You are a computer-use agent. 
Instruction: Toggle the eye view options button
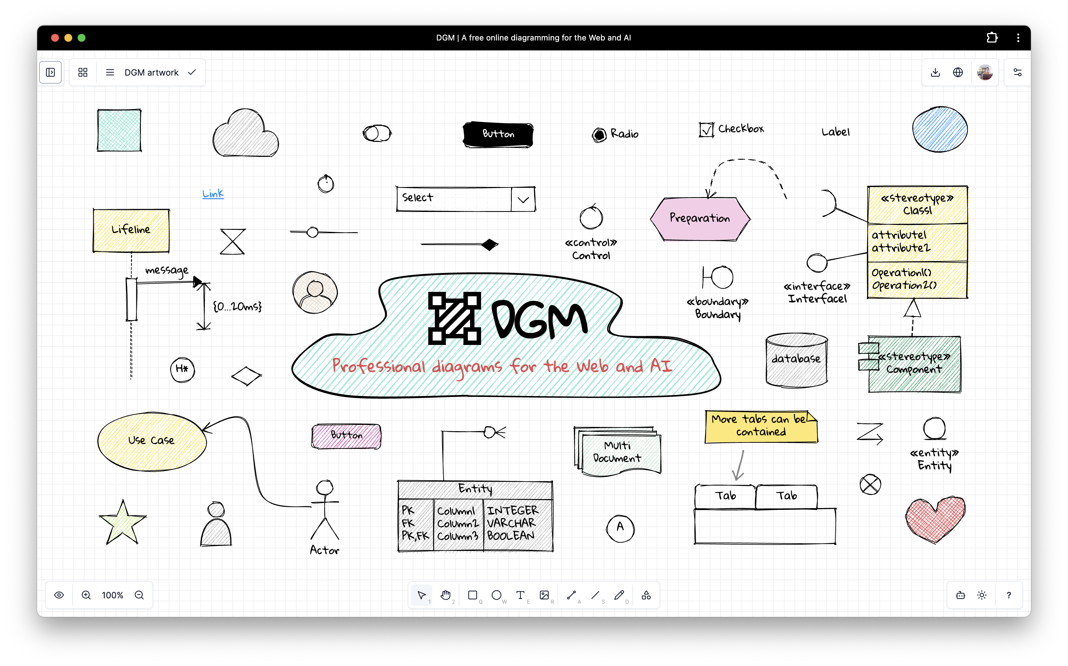point(59,595)
